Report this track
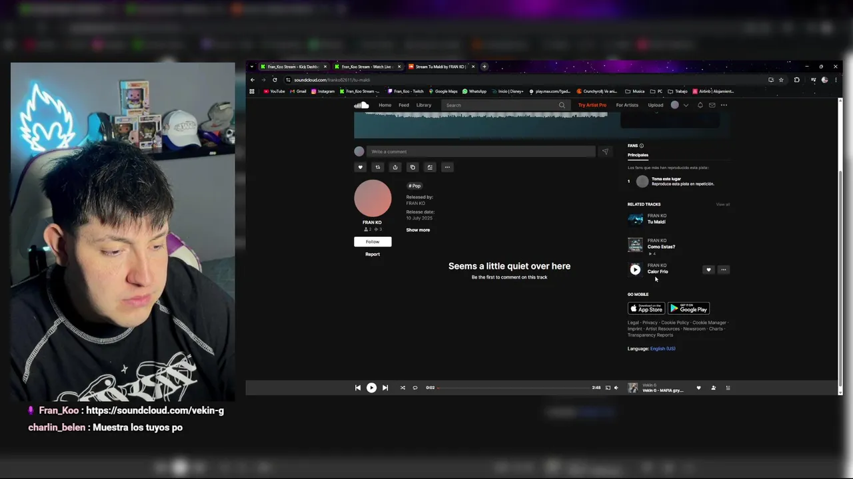Viewport: 853px width, 479px height. pos(373,254)
